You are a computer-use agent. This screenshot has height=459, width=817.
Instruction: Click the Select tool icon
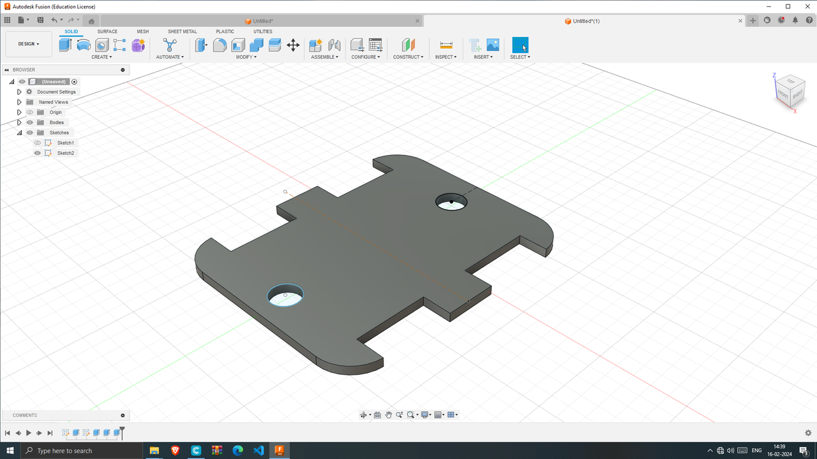coord(520,45)
